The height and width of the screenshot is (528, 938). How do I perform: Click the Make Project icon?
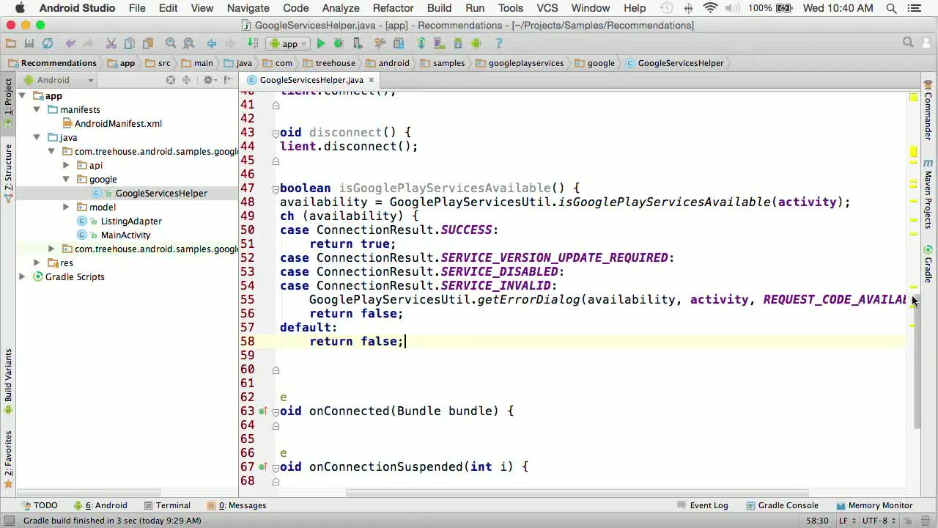(253, 44)
